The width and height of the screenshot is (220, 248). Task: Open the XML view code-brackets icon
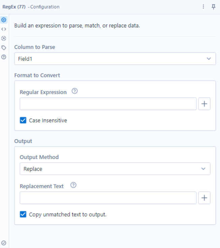4,29
